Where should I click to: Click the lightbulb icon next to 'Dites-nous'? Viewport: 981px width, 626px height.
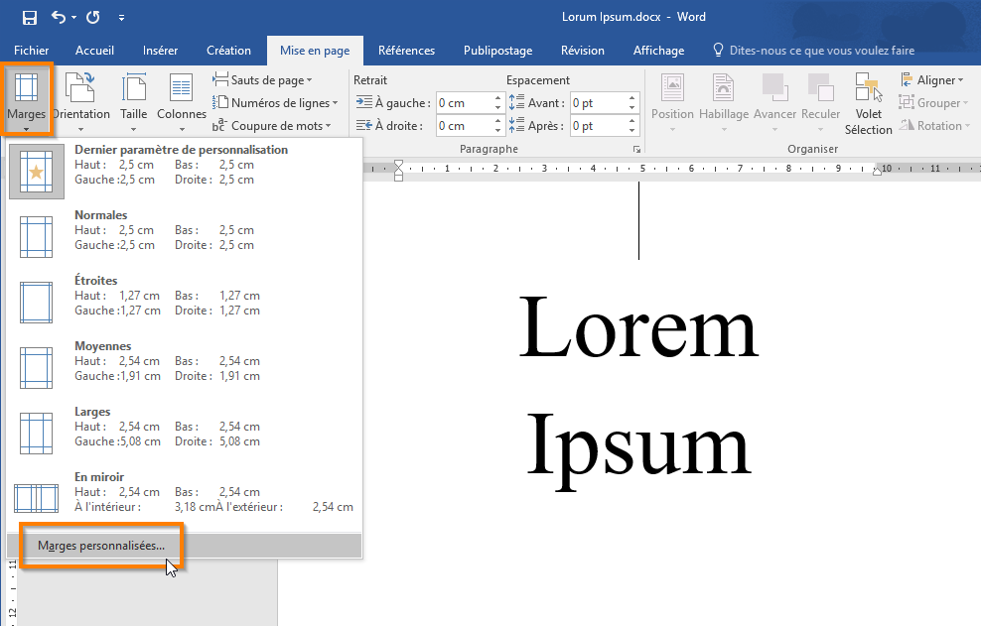pyautogui.click(x=718, y=50)
